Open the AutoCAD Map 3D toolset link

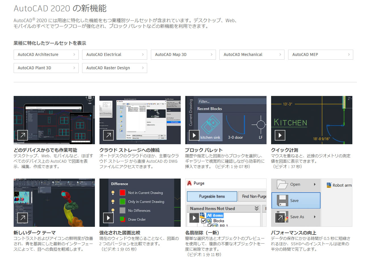[183, 55]
